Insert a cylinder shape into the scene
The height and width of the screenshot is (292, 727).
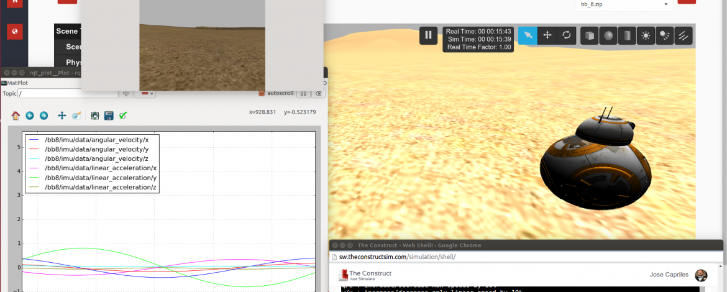click(x=627, y=35)
